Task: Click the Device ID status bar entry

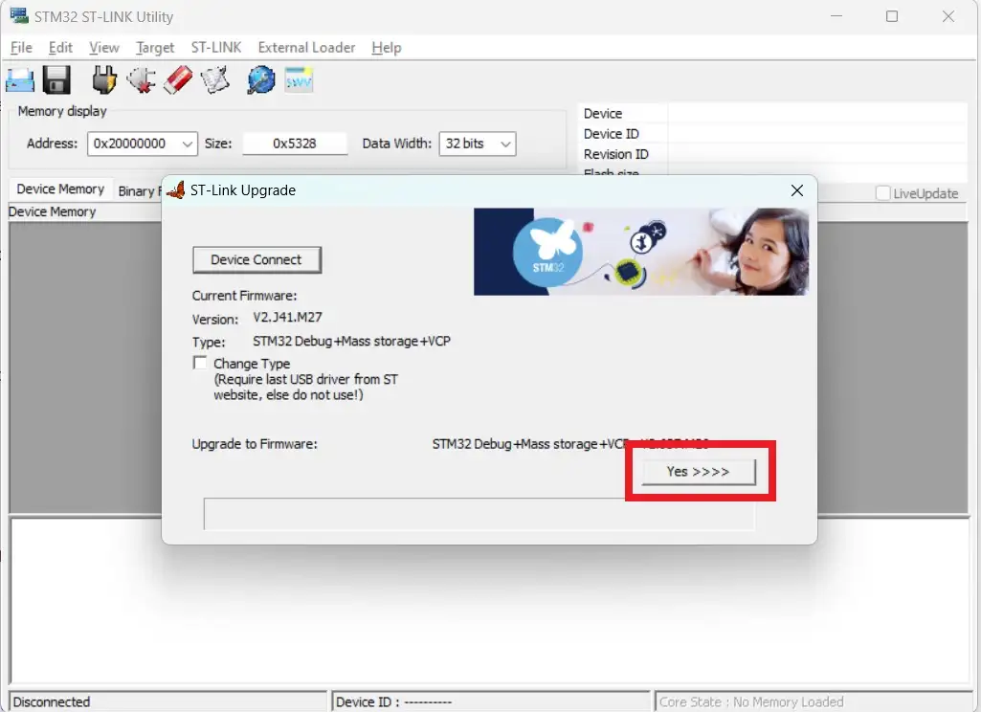Action: point(490,701)
